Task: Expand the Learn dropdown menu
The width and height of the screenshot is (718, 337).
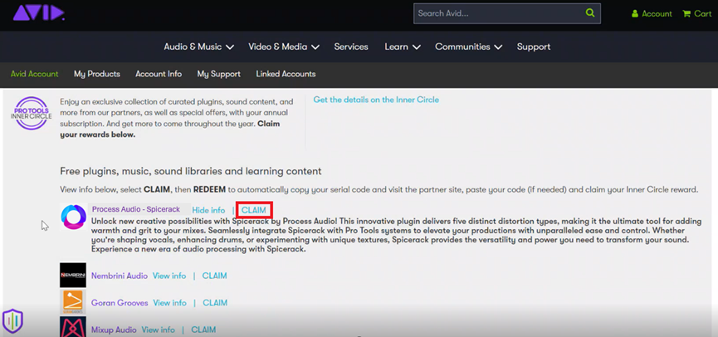Action: click(x=403, y=46)
